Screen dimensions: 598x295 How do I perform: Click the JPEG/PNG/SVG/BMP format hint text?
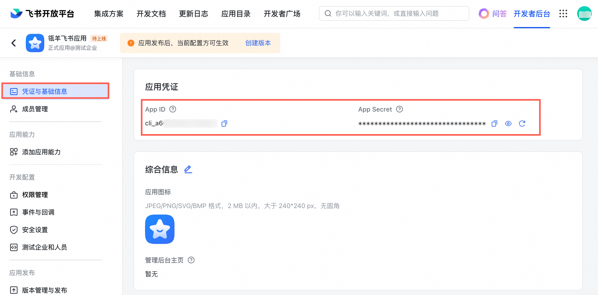tap(242, 206)
